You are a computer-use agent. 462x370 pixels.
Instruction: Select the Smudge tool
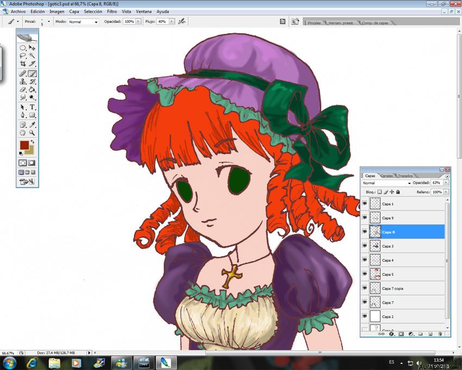[23, 97]
